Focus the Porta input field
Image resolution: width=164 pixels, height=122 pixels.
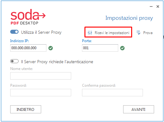pyautogui.click(x=100, y=48)
